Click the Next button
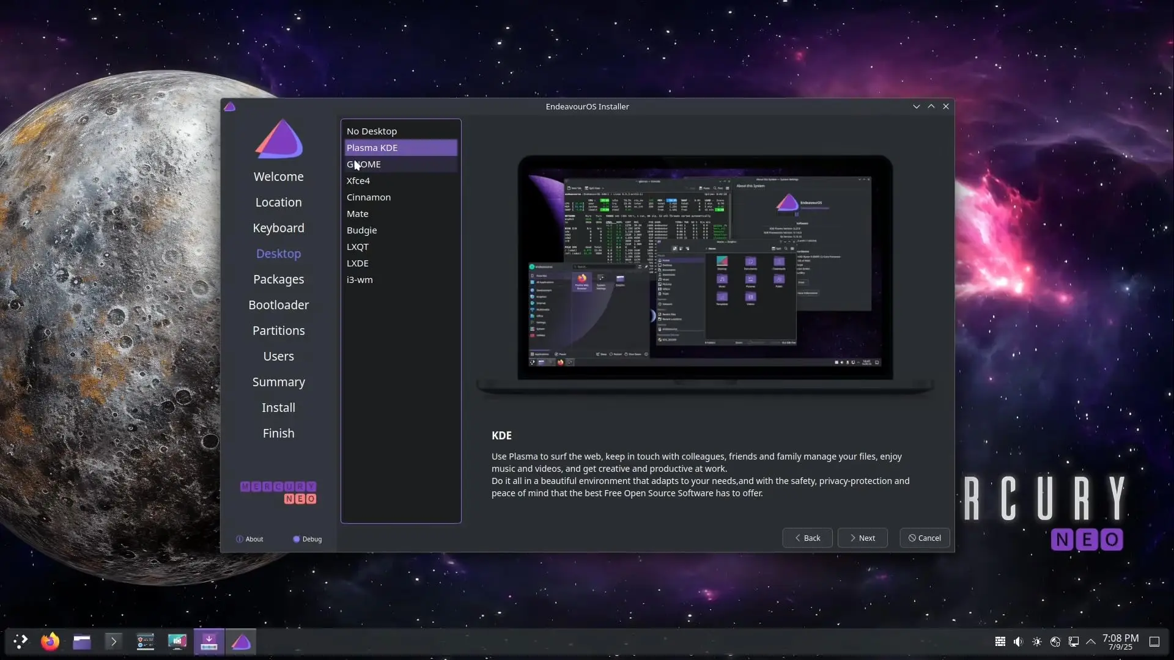The width and height of the screenshot is (1174, 660). [862, 538]
